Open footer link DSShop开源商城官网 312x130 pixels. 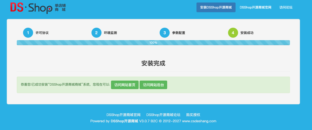[x=123, y=115]
